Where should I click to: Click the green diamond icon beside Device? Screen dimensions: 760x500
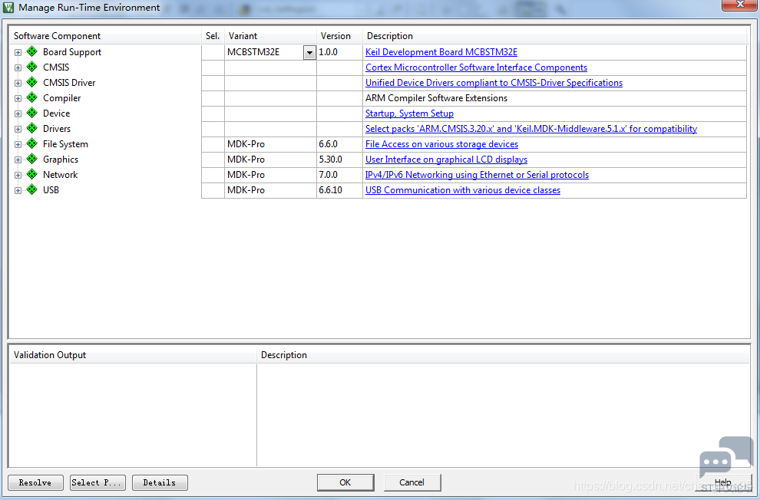click(x=32, y=113)
